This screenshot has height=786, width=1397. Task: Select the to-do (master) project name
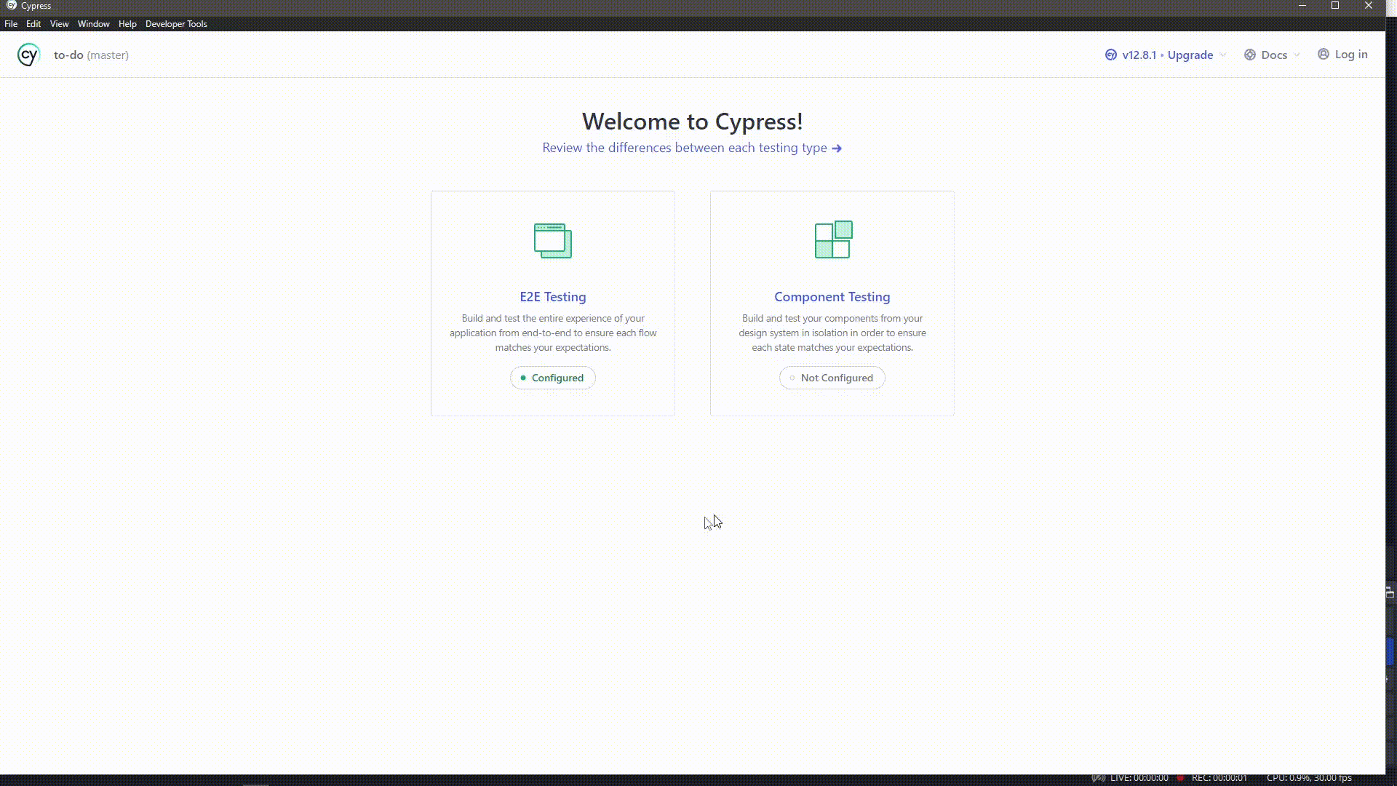click(91, 55)
